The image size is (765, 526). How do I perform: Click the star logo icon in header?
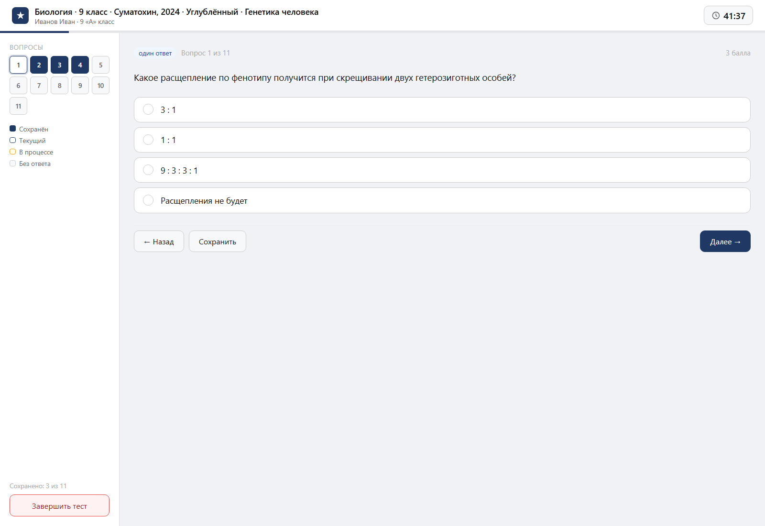coord(20,16)
